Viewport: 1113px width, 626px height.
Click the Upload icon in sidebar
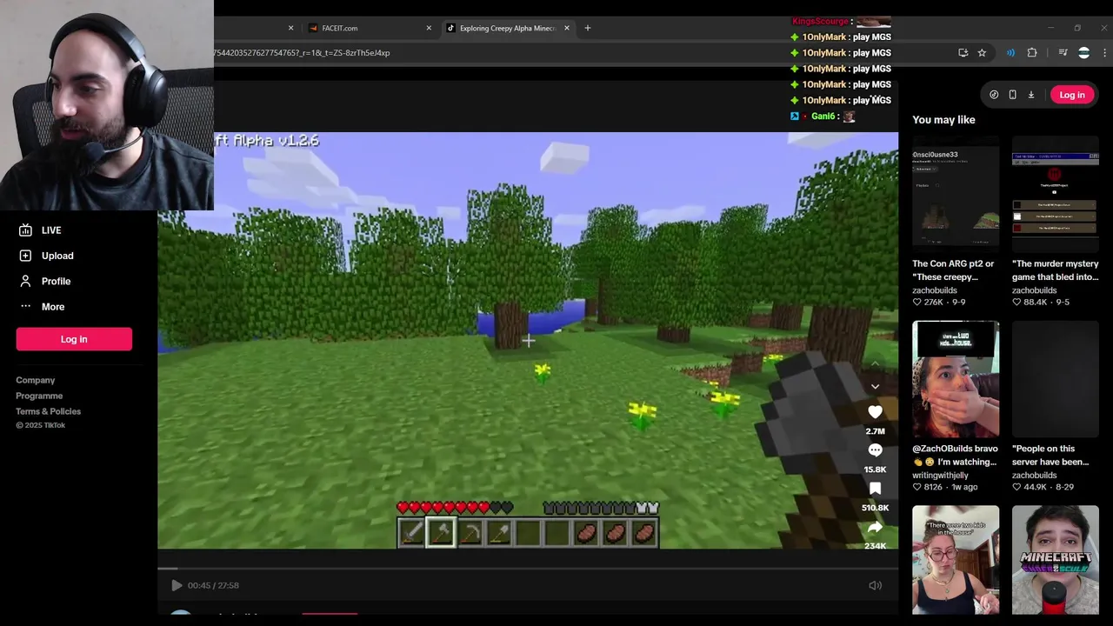(x=25, y=256)
